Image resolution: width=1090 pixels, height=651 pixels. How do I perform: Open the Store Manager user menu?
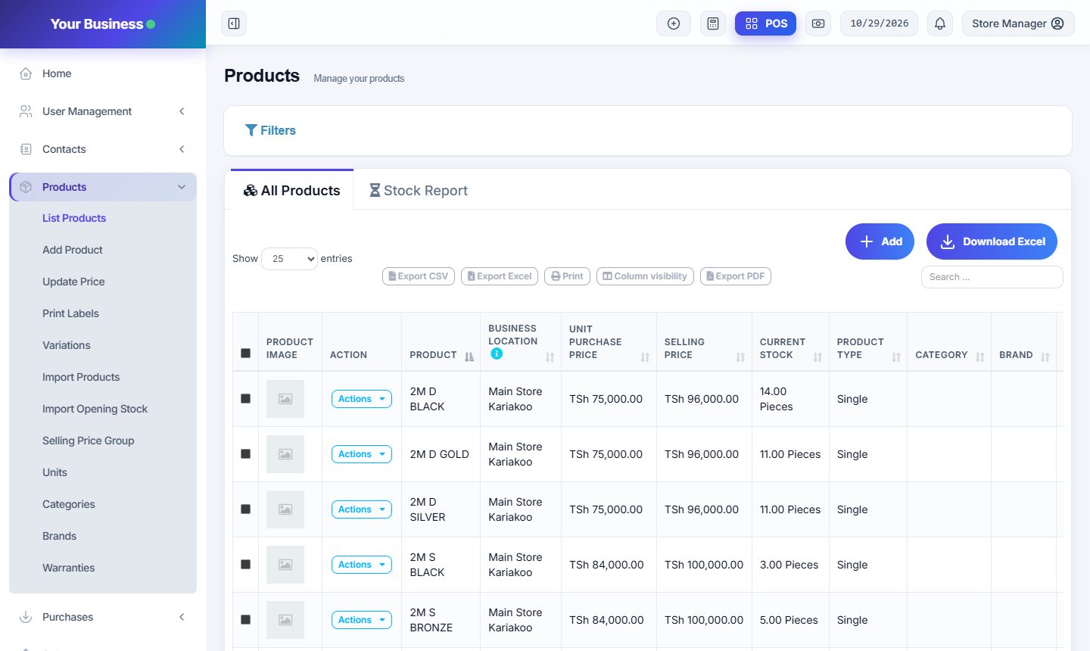click(x=1018, y=23)
